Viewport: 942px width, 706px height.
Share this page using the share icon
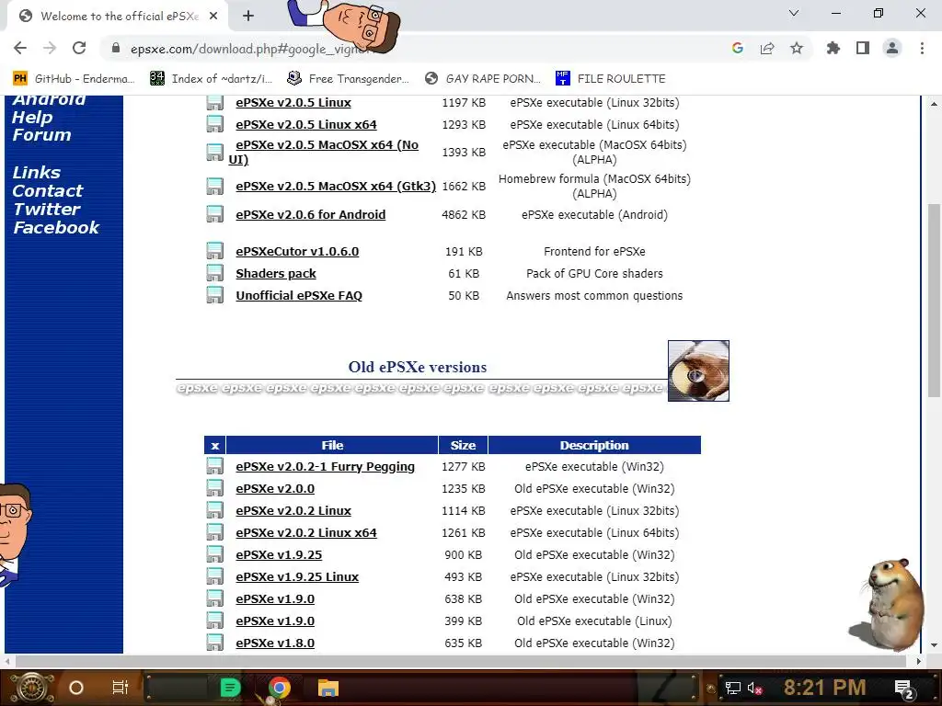pos(767,48)
